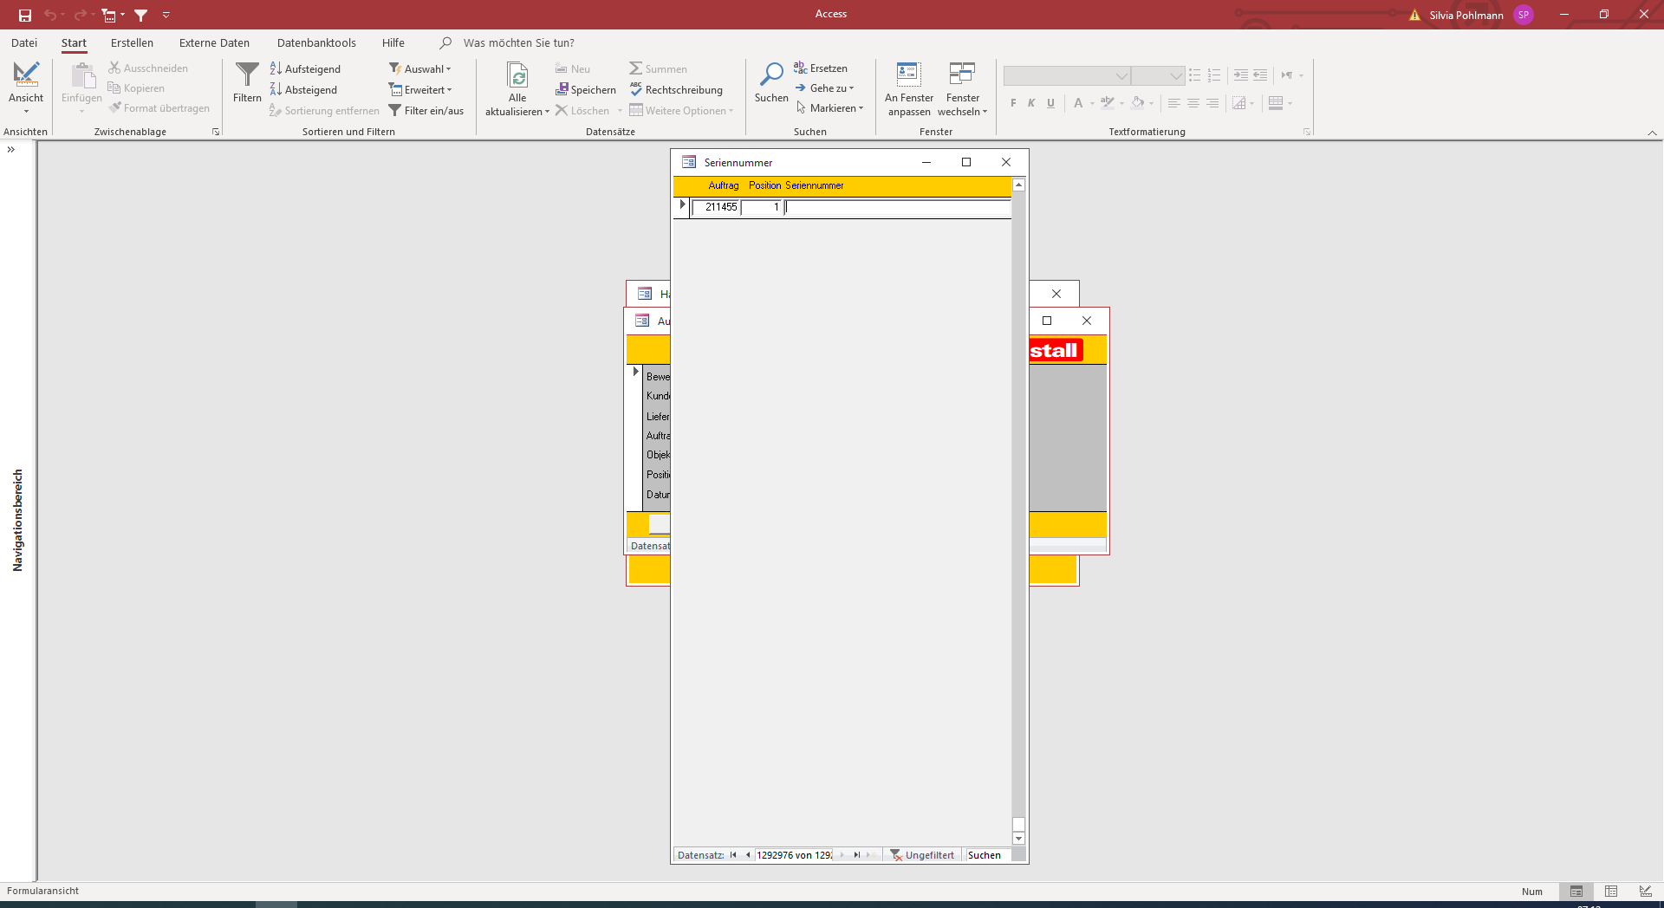Click the font color A button
The height and width of the screenshot is (908, 1664).
coord(1078,103)
